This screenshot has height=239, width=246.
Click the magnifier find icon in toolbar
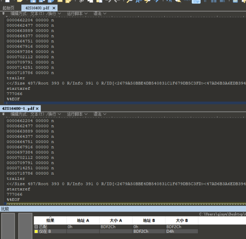130,1
